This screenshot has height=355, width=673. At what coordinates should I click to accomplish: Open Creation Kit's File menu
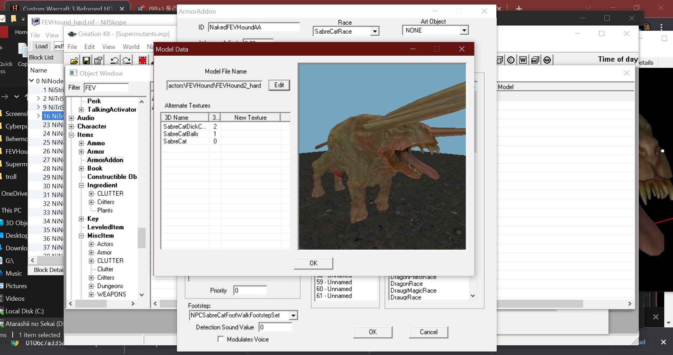pos(72,47)
